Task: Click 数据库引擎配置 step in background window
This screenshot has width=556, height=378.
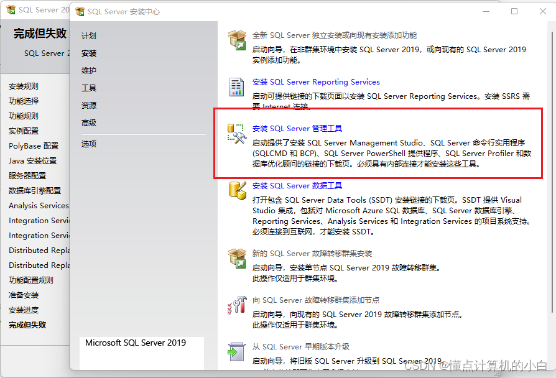Action: point(35,190)
